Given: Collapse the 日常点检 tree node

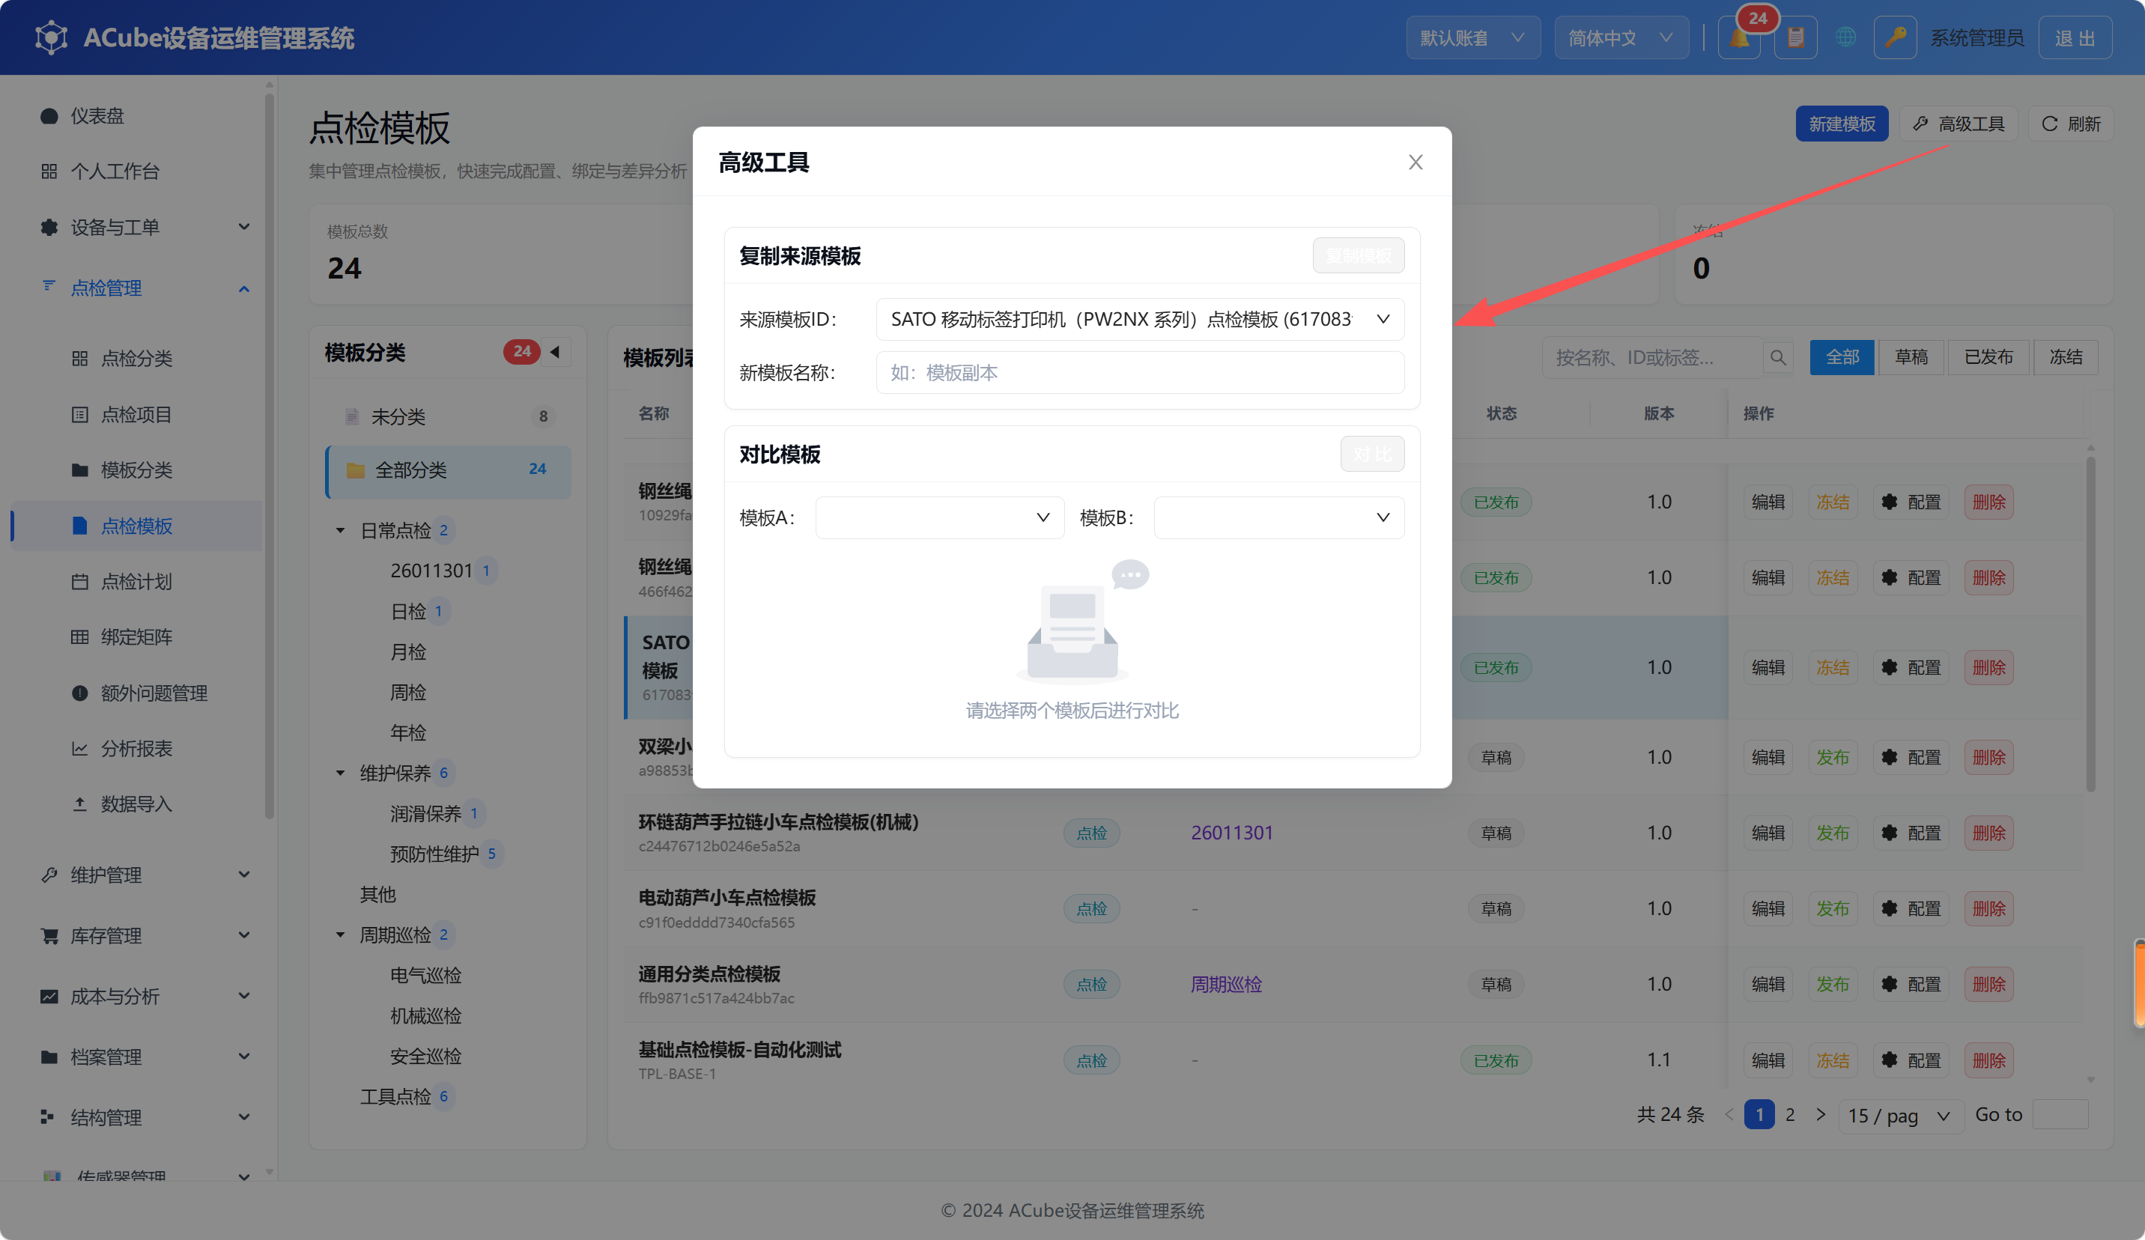Looking at the screenshot, I should [x=341, y=530].
